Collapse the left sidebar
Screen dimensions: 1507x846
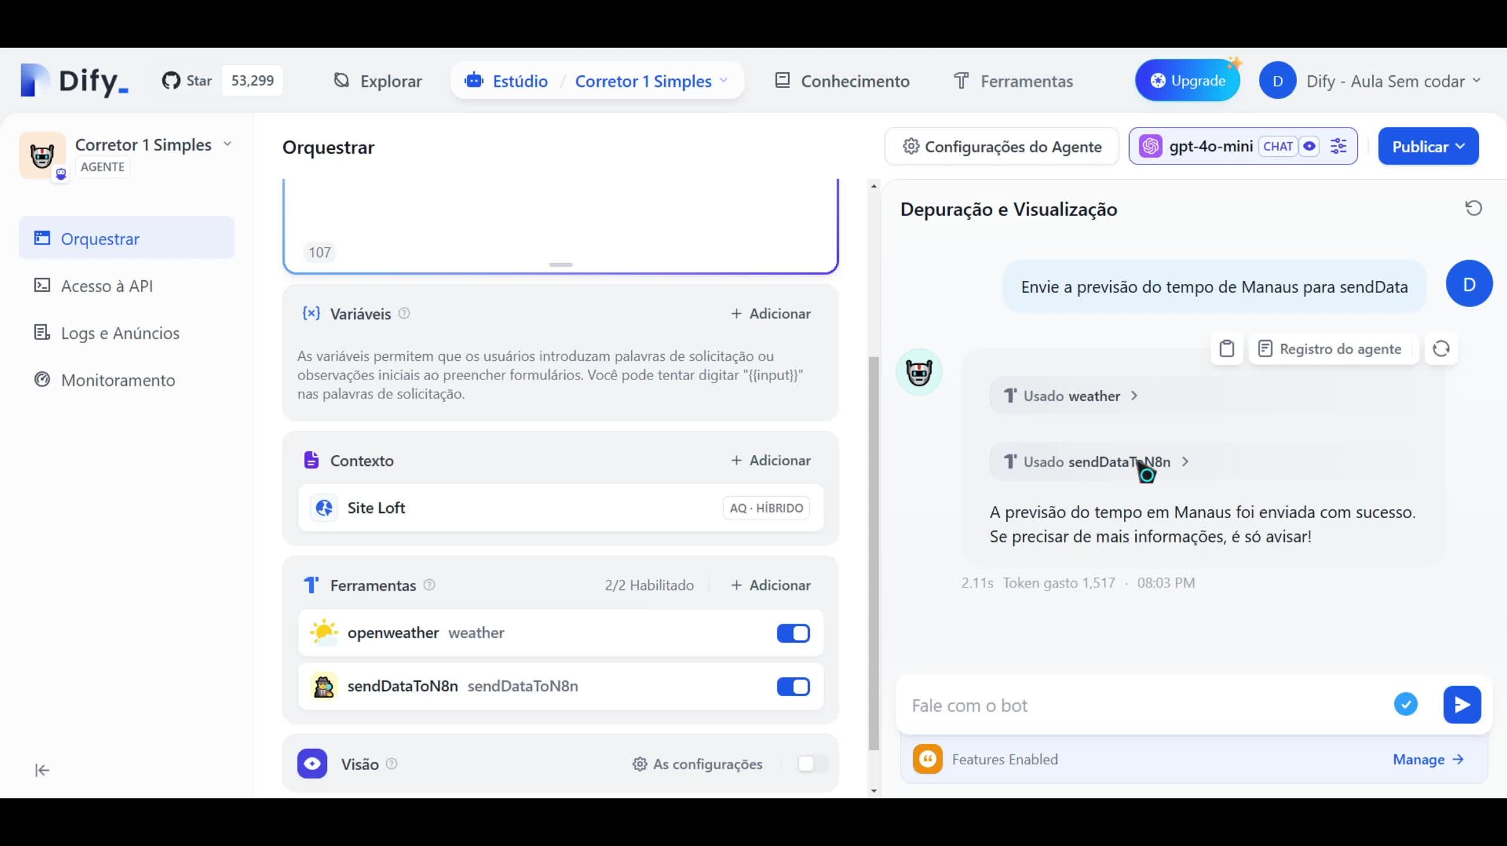pos(42,770)
